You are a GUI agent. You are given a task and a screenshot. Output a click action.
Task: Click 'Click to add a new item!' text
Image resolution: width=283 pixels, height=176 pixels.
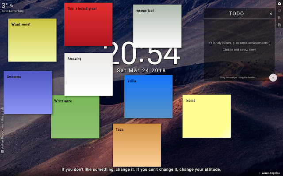[239, 50]
